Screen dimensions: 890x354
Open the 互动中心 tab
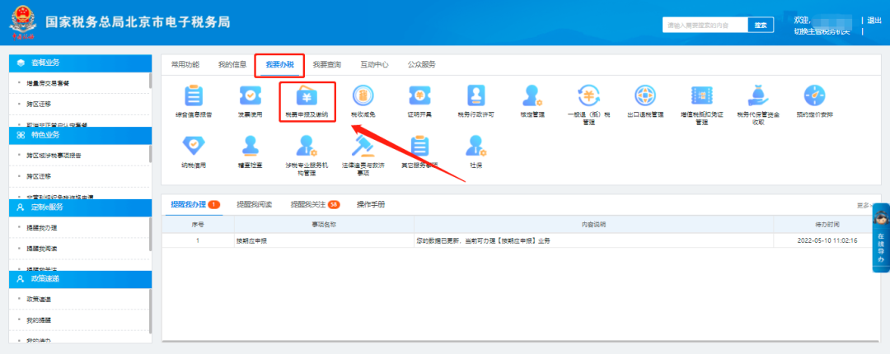[x=374, y=65]
